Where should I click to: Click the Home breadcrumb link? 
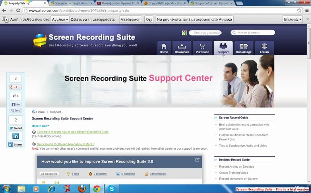40,112
